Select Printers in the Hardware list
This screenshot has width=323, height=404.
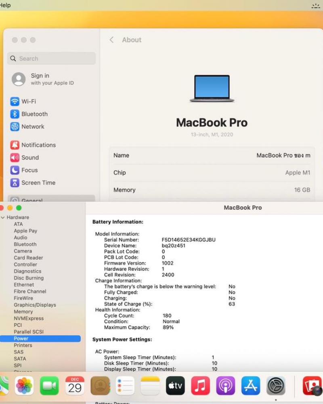tap(23, 345)
